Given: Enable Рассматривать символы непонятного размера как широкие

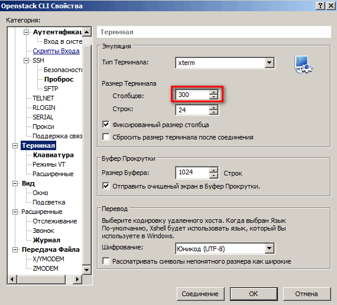Looking at the screenshot, I should 106,261.
